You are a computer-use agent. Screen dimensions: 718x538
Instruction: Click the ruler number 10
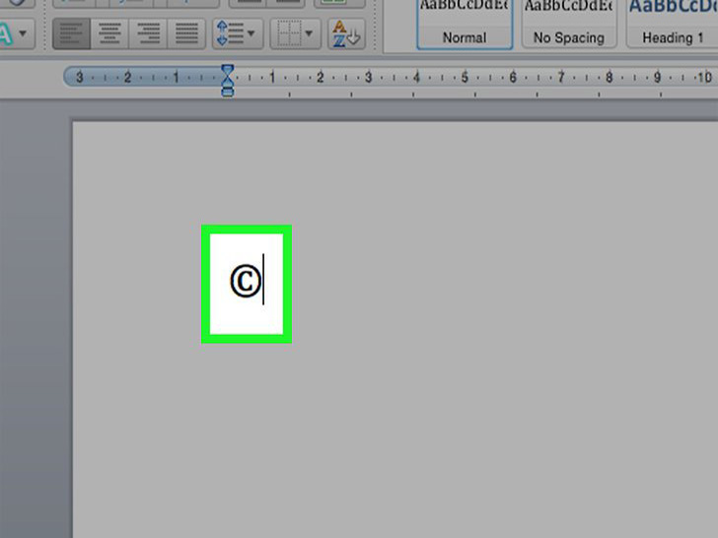coord(705,78)
